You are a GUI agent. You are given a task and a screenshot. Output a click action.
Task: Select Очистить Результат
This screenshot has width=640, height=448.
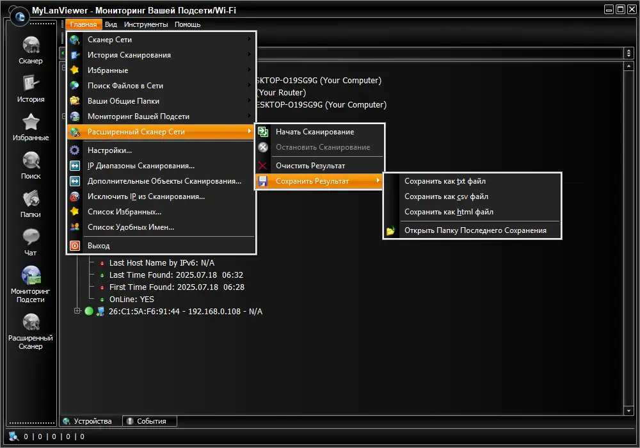(319, 166)
